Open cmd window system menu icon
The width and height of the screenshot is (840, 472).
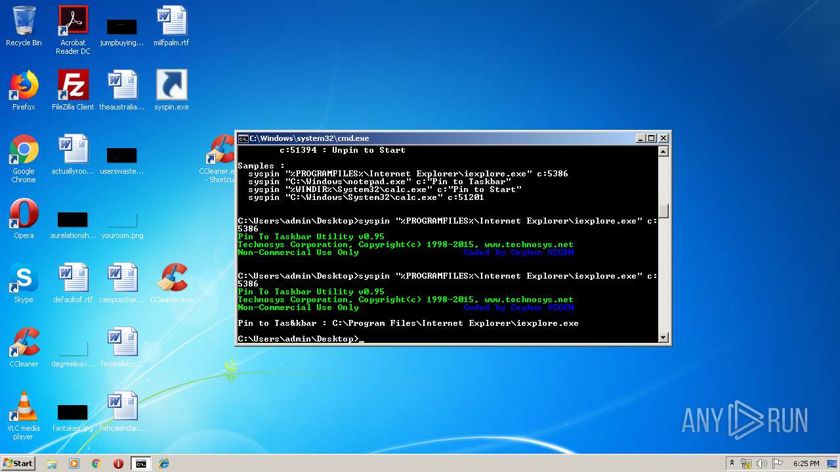click(243, 138)
